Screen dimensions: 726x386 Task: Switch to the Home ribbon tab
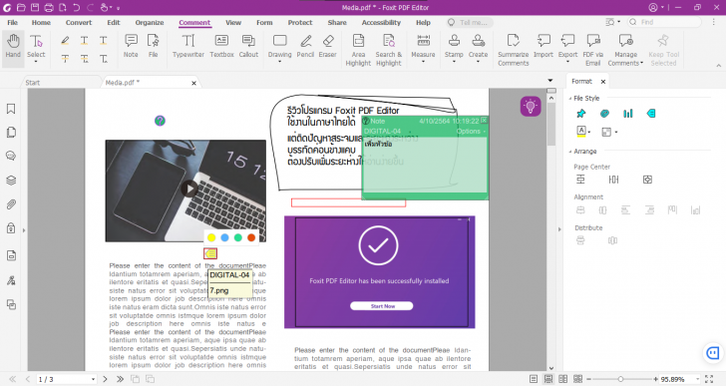[x=41, y=22]
